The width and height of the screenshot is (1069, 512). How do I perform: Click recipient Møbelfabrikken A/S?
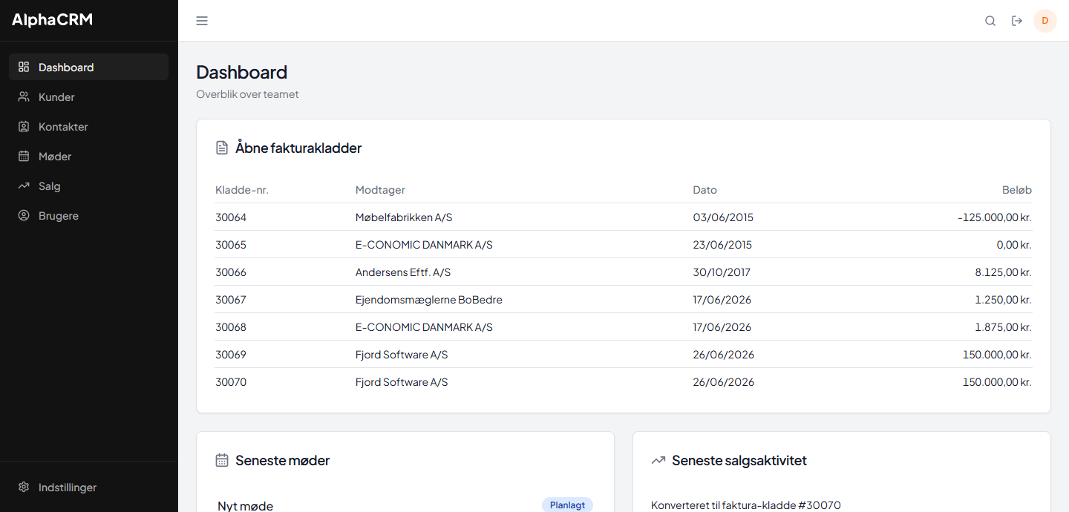point(404,217)
